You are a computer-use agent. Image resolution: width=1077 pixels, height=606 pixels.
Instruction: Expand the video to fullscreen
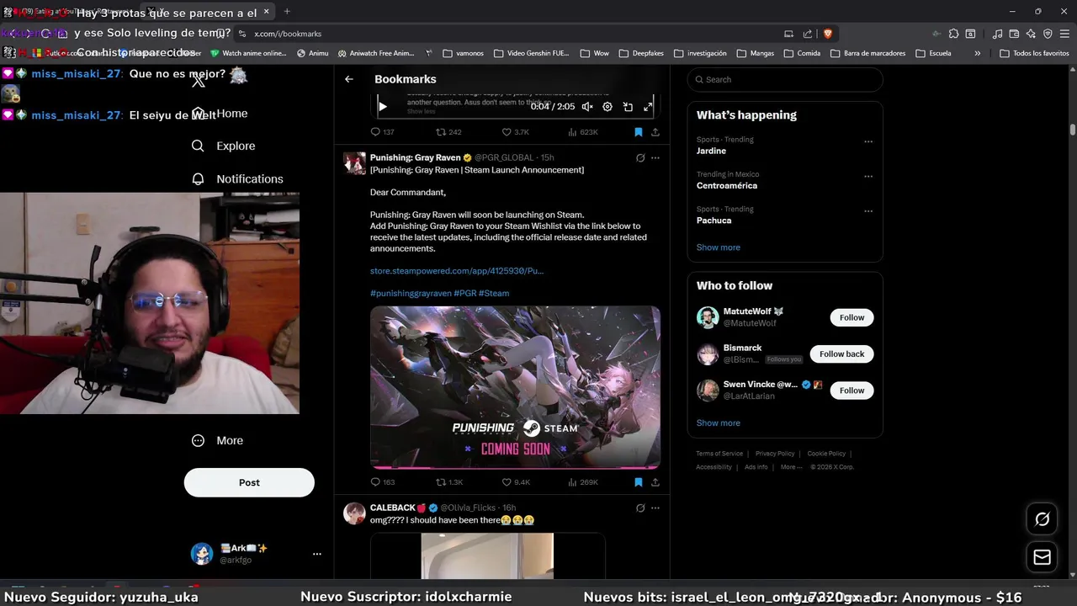point(648,107)
